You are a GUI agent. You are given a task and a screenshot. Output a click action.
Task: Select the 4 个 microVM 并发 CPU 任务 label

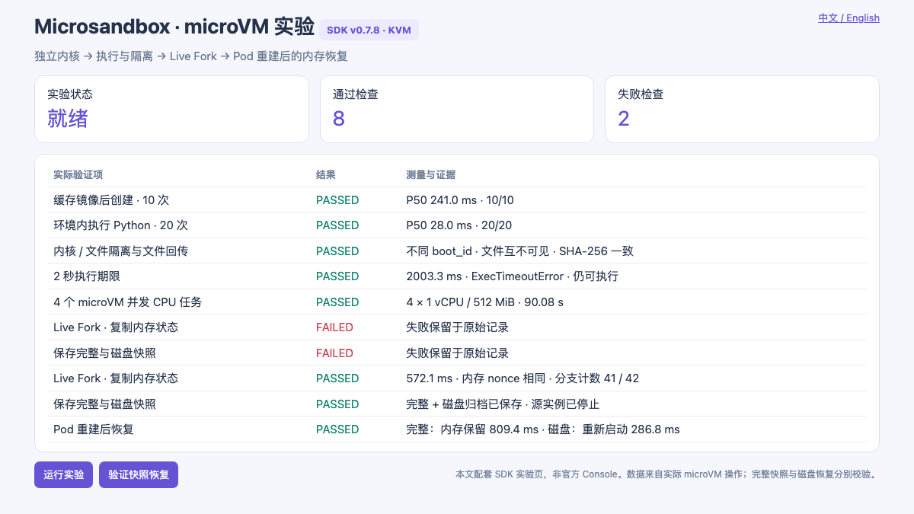coord(128,302)
